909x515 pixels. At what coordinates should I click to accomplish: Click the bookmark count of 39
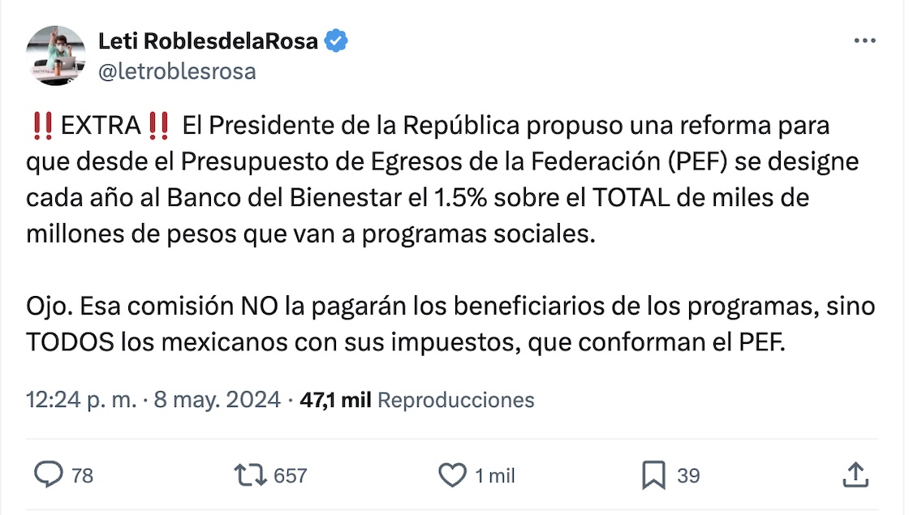688,475
